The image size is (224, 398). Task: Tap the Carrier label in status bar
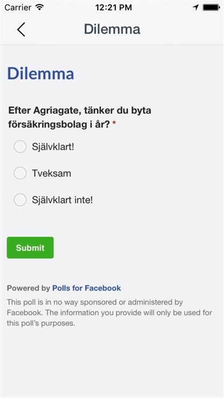(17, 7)
